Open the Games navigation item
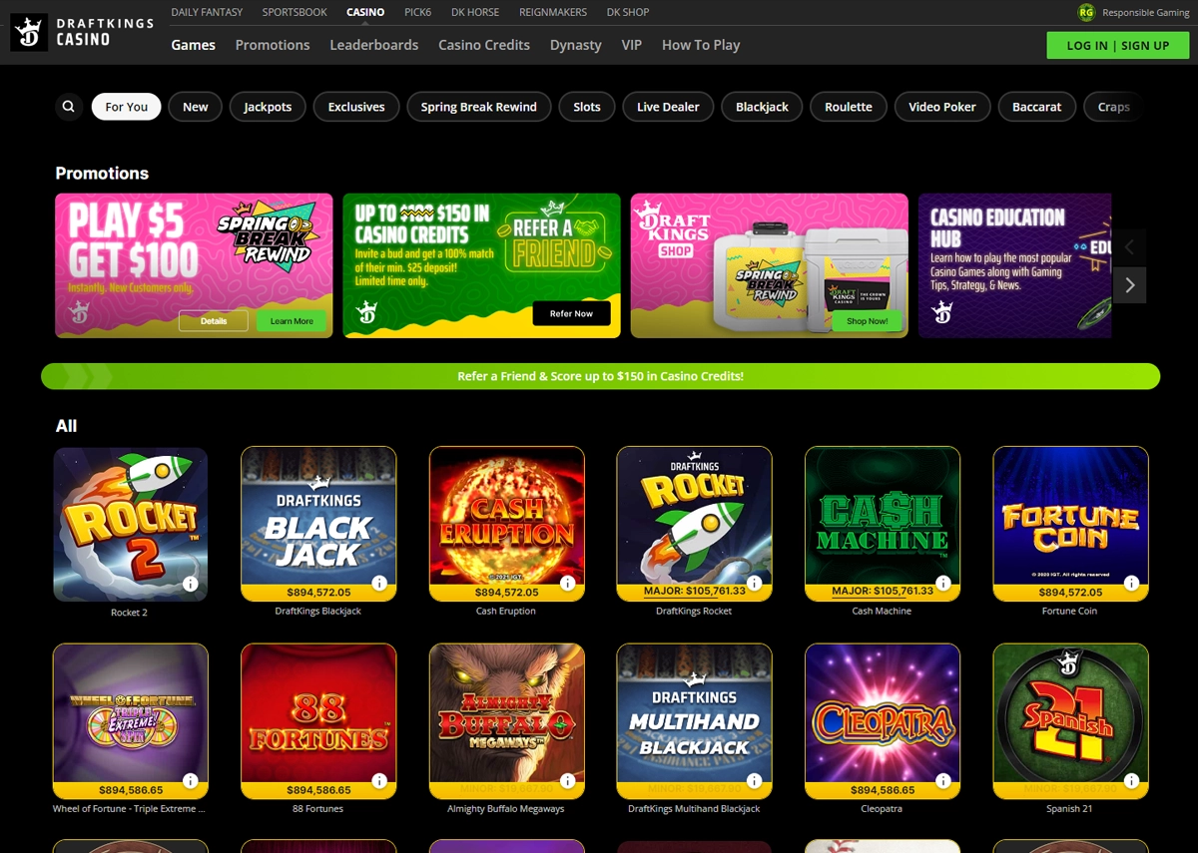The height and width of the screenshot is (853, 1198). coord(193,45)
